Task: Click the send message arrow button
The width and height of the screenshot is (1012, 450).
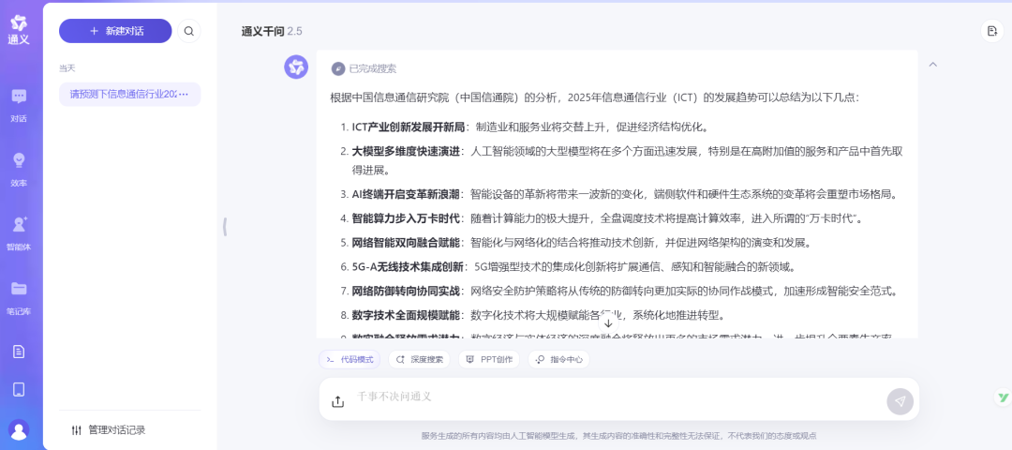Action: [900, 401]
